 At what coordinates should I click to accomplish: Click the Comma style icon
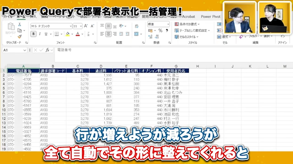(x=167, y=30)
